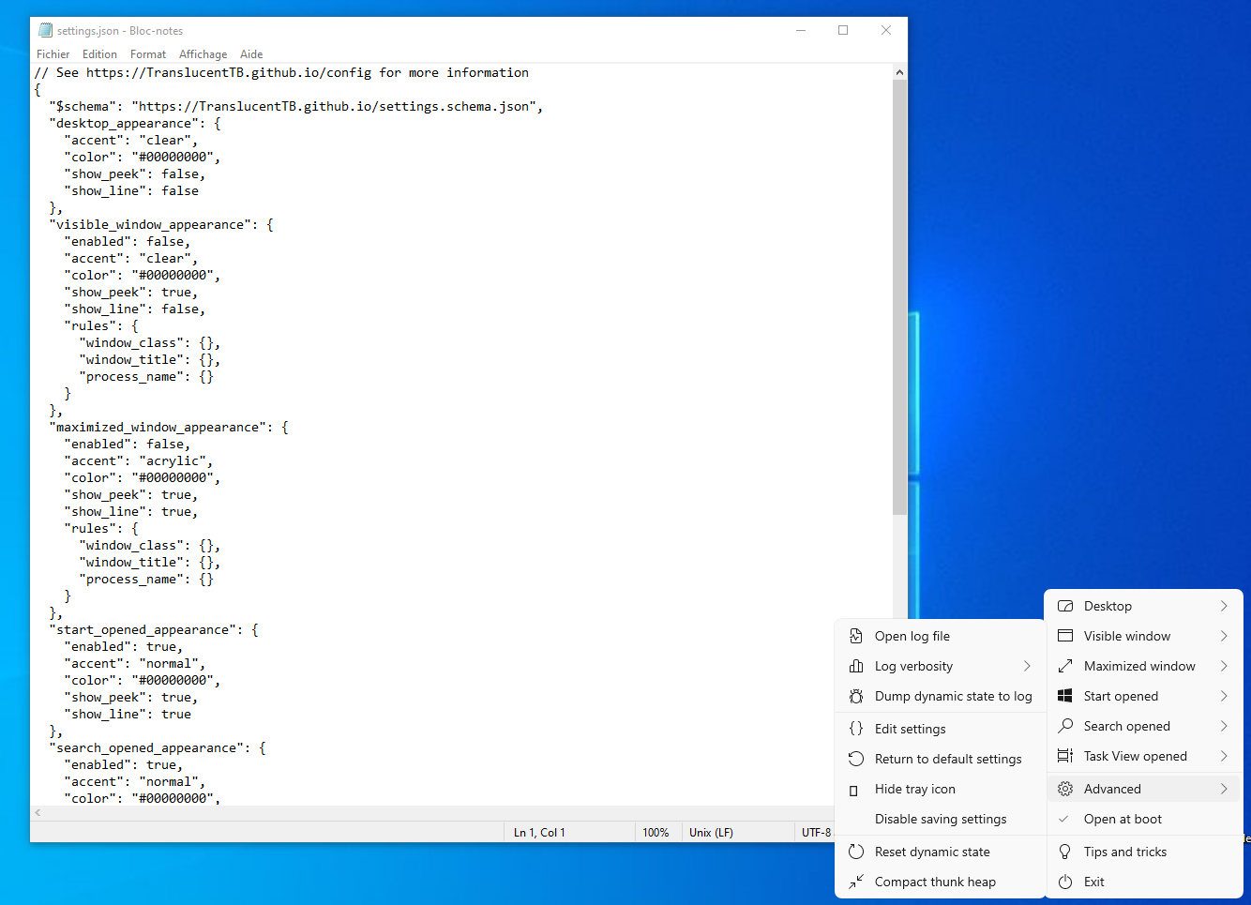Expand the Desktop submenu arrow
Viewport: 1251px width, 905px height.
(1223, 606)
